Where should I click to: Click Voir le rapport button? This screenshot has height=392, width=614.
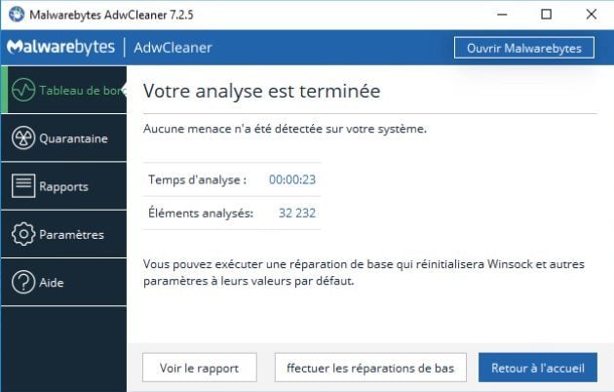[x=200, y=368]
